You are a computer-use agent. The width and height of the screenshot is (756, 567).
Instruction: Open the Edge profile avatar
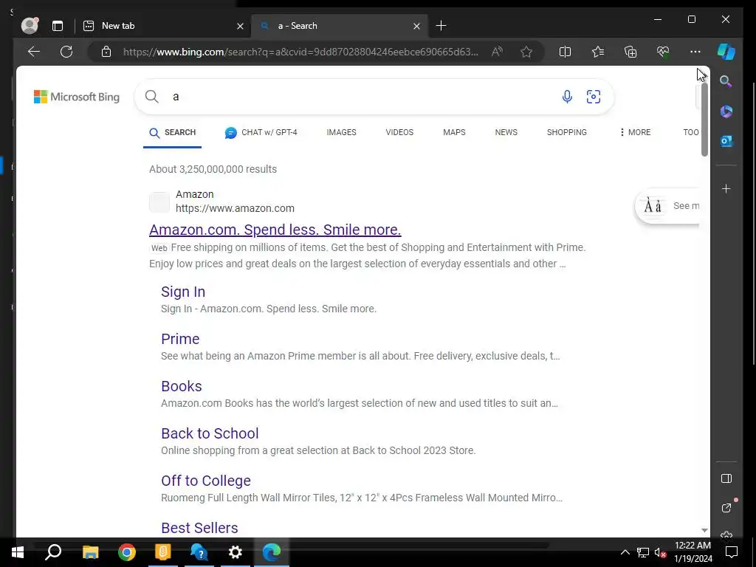(x=30, y=26)
